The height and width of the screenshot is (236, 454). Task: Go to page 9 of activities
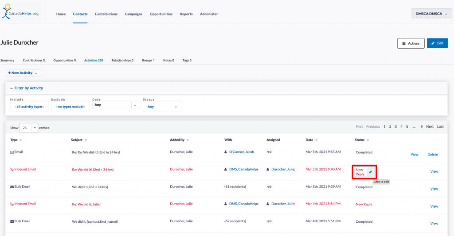coord(422,127)
